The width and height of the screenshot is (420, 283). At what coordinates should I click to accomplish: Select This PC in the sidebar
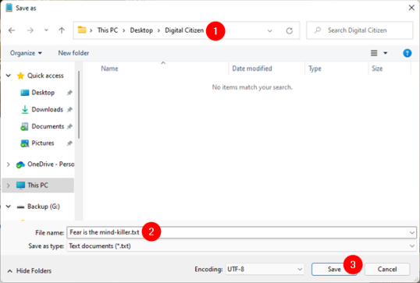tap(37, 186)
